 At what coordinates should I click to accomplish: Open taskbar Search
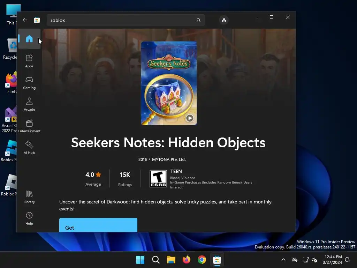click(x=156, y=260)
